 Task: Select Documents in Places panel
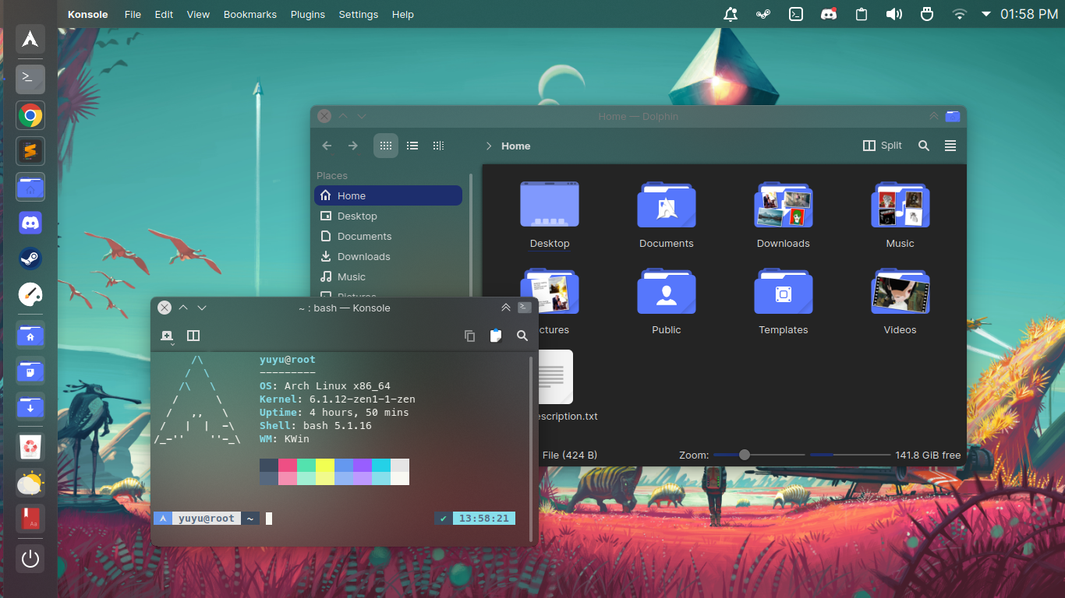388,236
